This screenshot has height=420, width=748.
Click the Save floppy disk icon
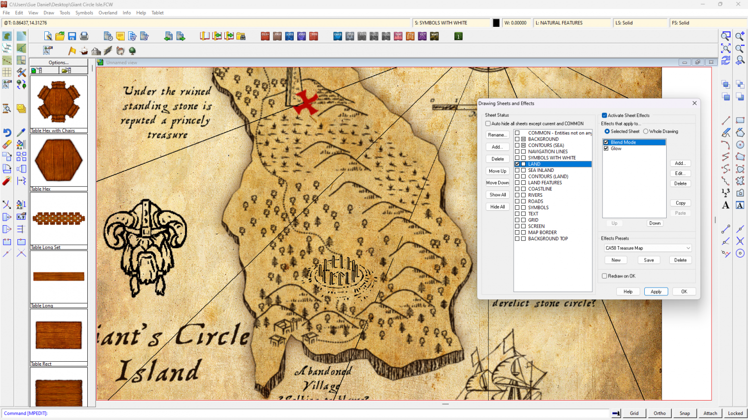72,36
